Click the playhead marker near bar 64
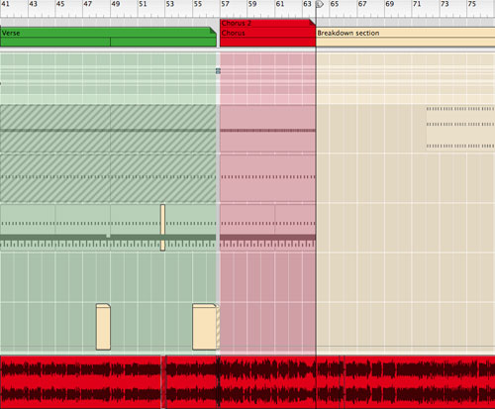This screenshot has width=495, height=409. pyautogui.click(x=320, y=4)
